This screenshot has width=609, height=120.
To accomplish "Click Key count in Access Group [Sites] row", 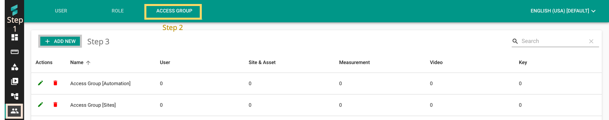I will (520, 105).
